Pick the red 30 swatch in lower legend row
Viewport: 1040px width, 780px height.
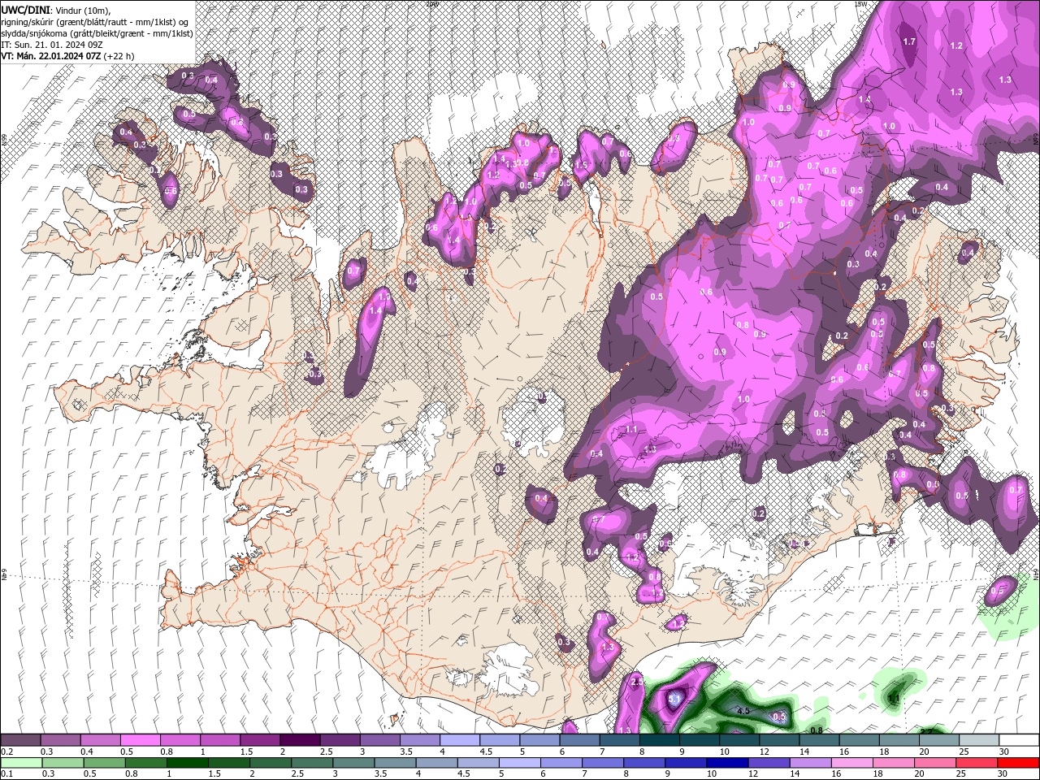click(1018, 762)
